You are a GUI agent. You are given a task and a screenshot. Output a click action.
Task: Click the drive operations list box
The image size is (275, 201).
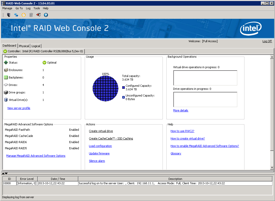point(205,100)
